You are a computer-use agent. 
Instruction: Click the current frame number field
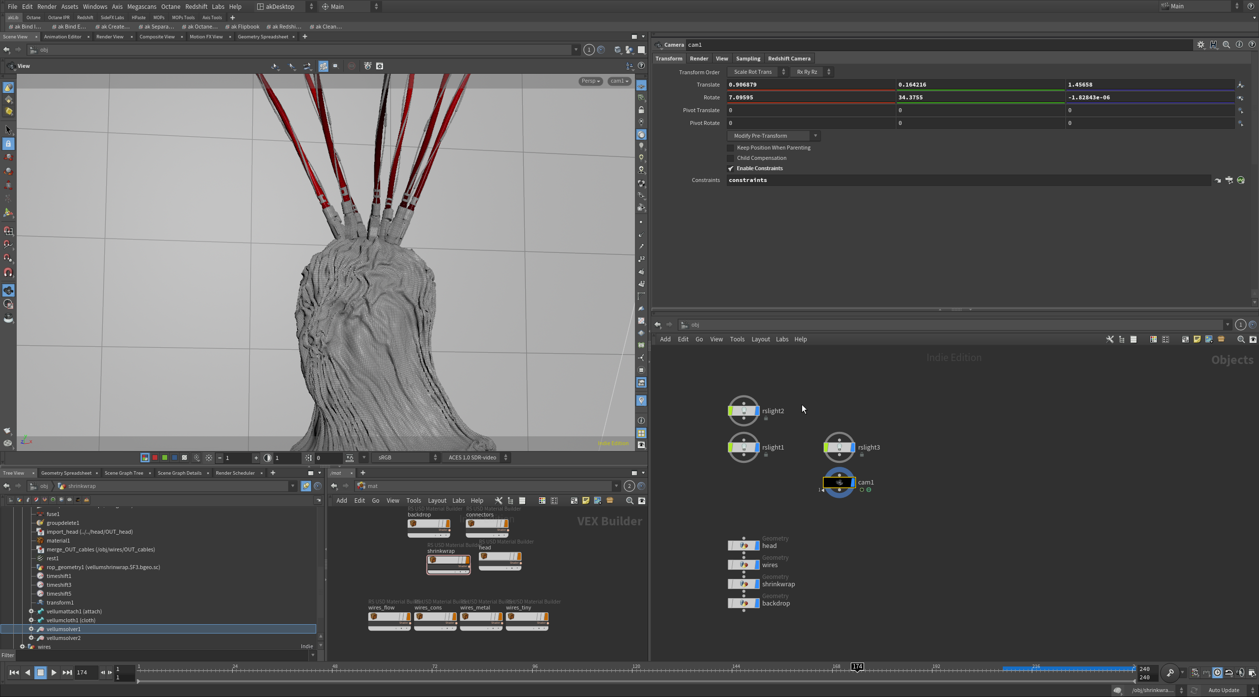87,672
